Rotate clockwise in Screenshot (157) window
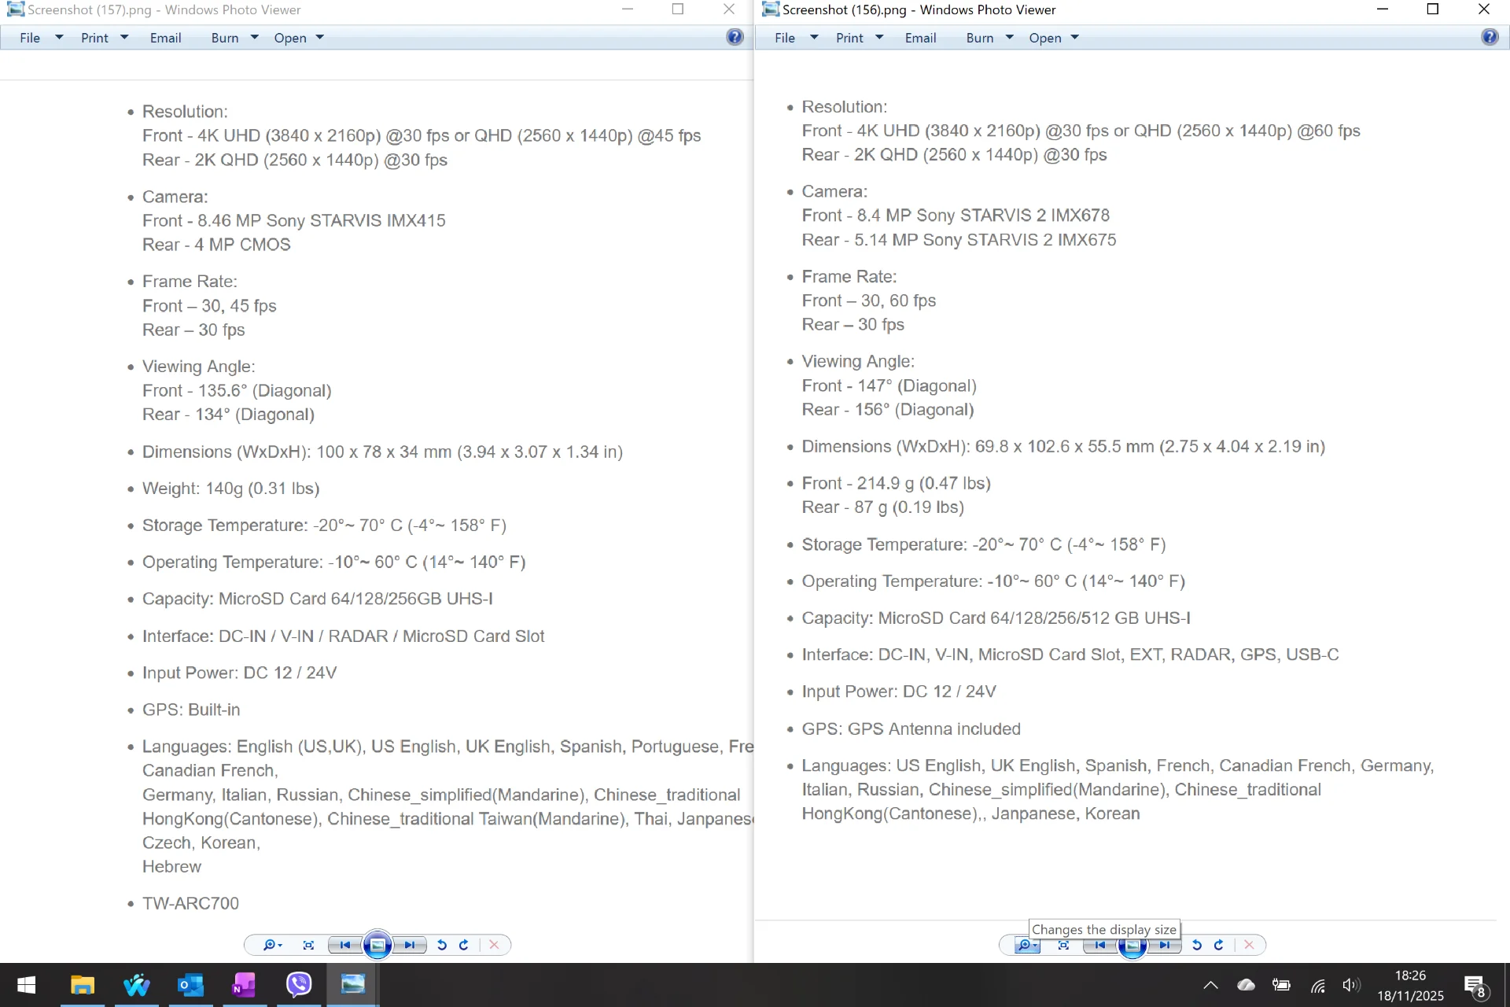The height and width of the screenshot is (1007, 1510). 464,945
